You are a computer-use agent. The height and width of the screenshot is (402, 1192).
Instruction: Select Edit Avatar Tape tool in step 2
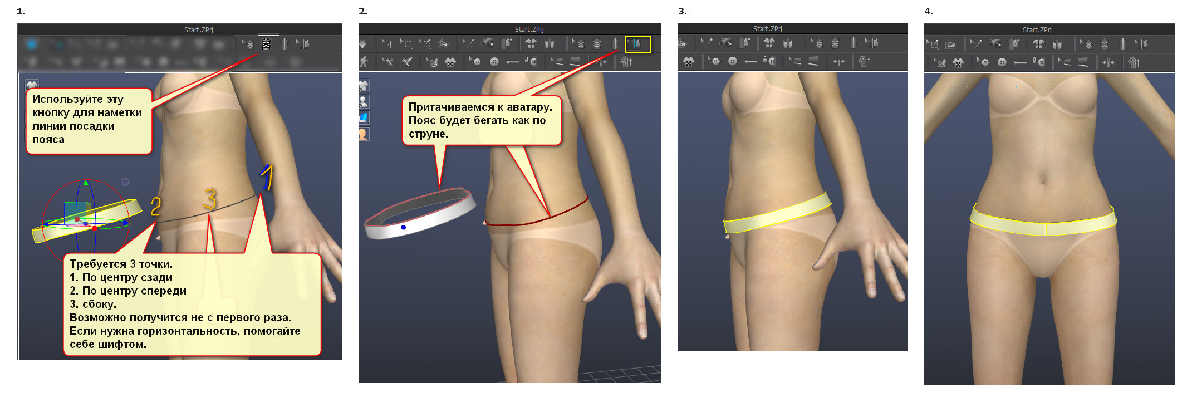[578, 43]
